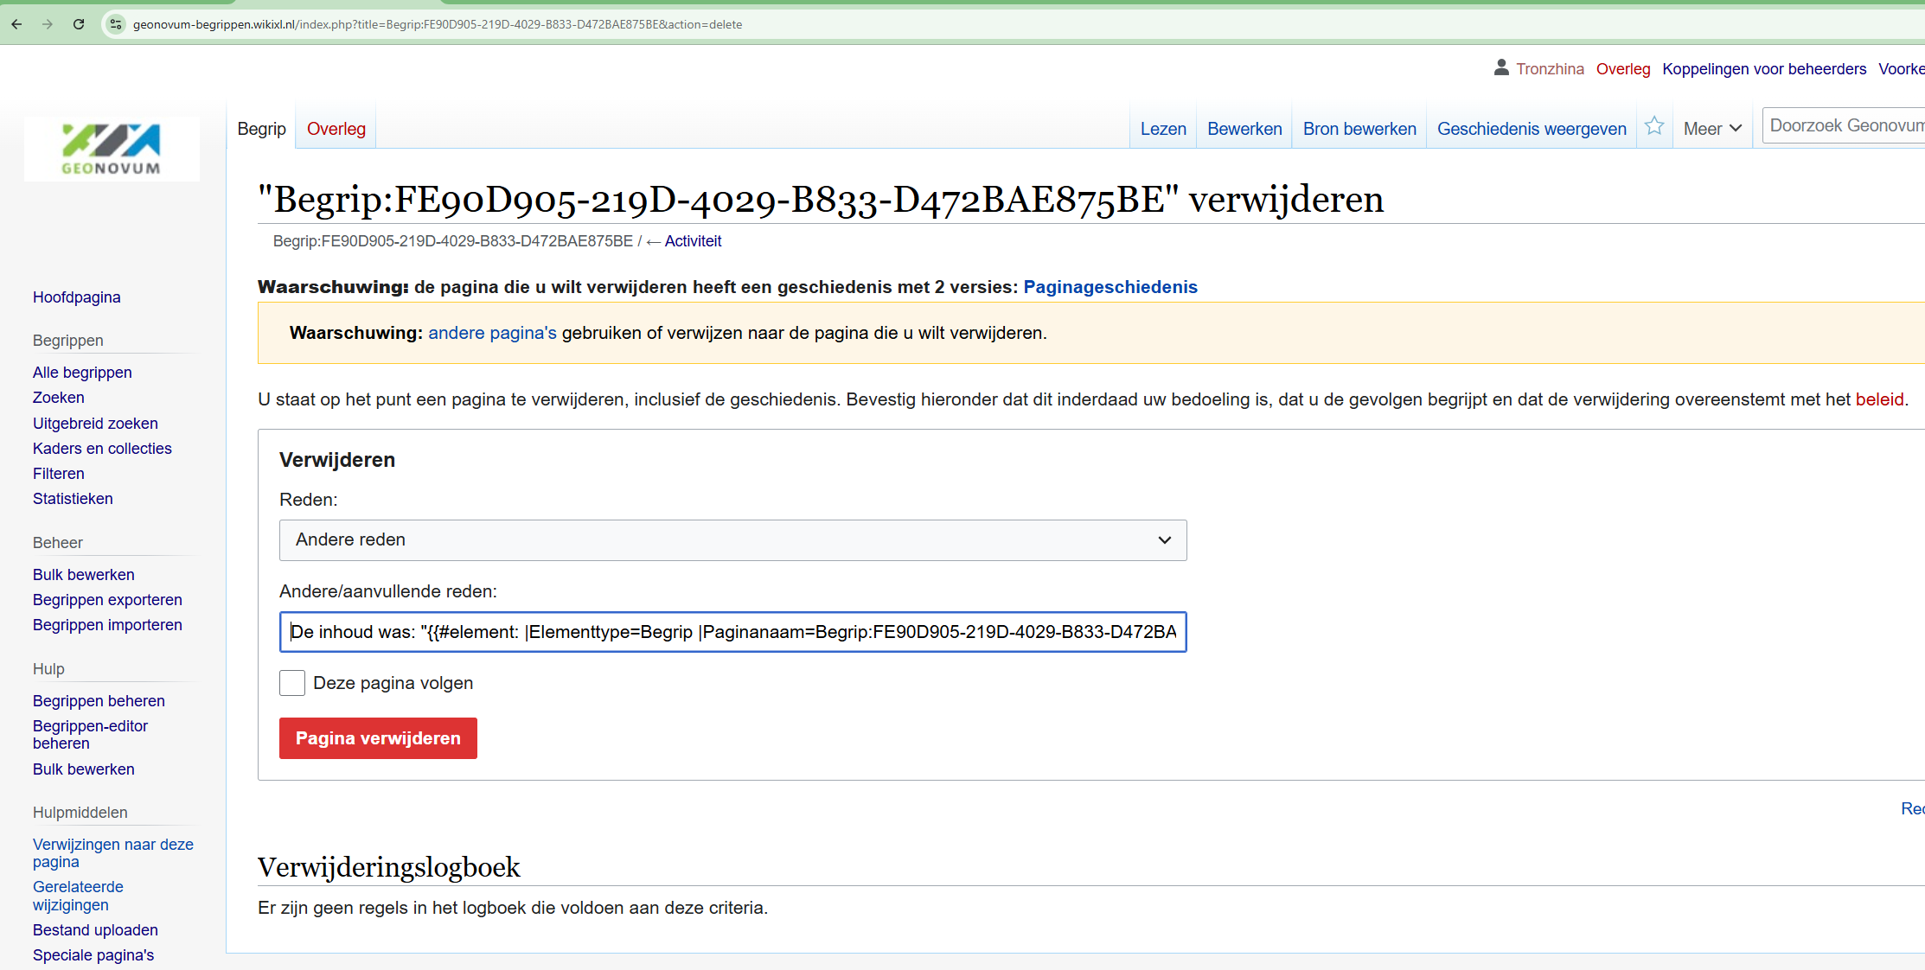
Task: Click the red Pagina verwijderen button
Action: point(378,738)
